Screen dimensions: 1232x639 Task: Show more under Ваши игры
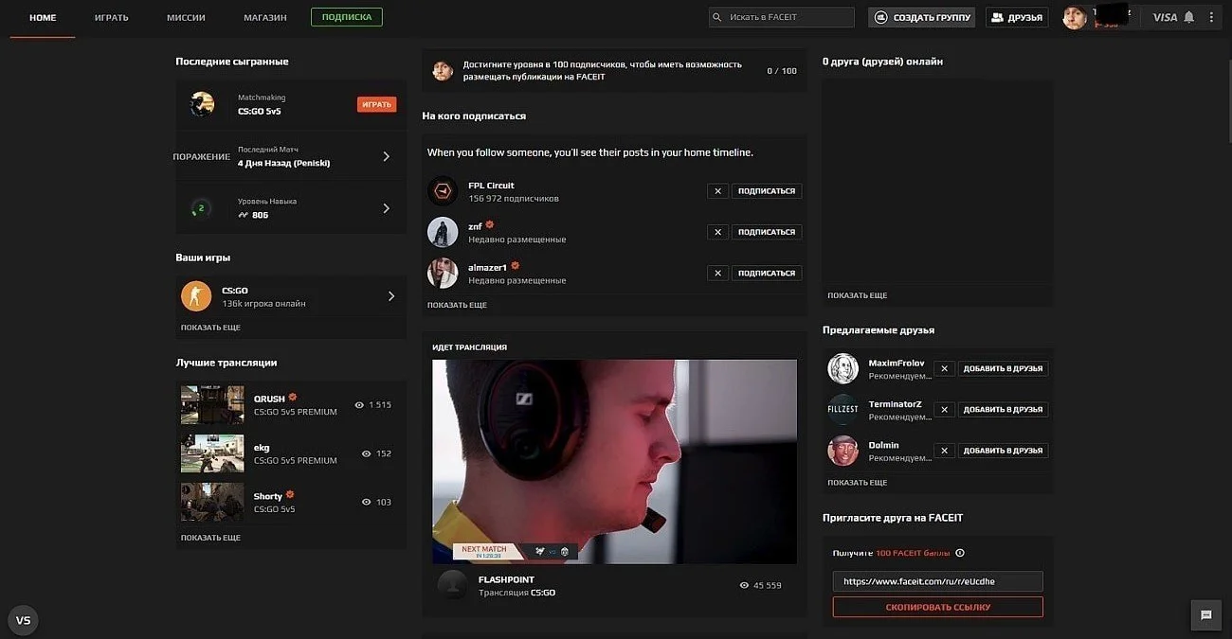click(210, 328)
